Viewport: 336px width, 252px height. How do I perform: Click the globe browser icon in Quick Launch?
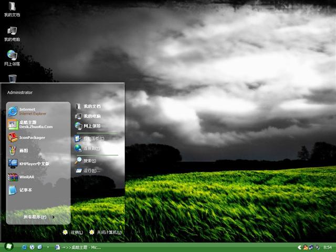pyautogui.click(x=32, y=247)
